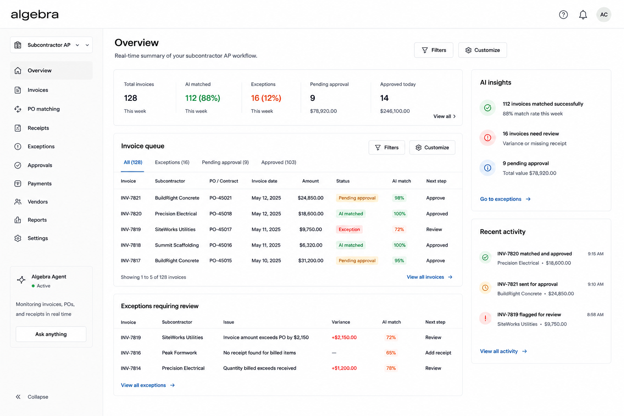Image resolution: width=624 pixels, height=416 pixels.
Task: Click PO-45015 in the queue
Action: click(221, 261)
